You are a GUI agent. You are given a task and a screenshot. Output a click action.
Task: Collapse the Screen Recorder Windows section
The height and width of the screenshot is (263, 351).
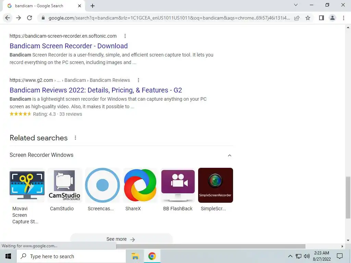pos(229,155)
